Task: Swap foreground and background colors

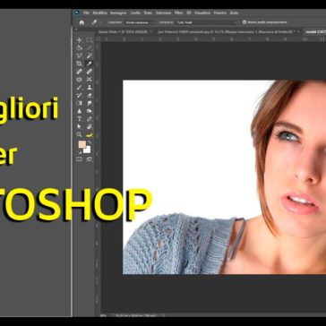Action: point(90,142)
